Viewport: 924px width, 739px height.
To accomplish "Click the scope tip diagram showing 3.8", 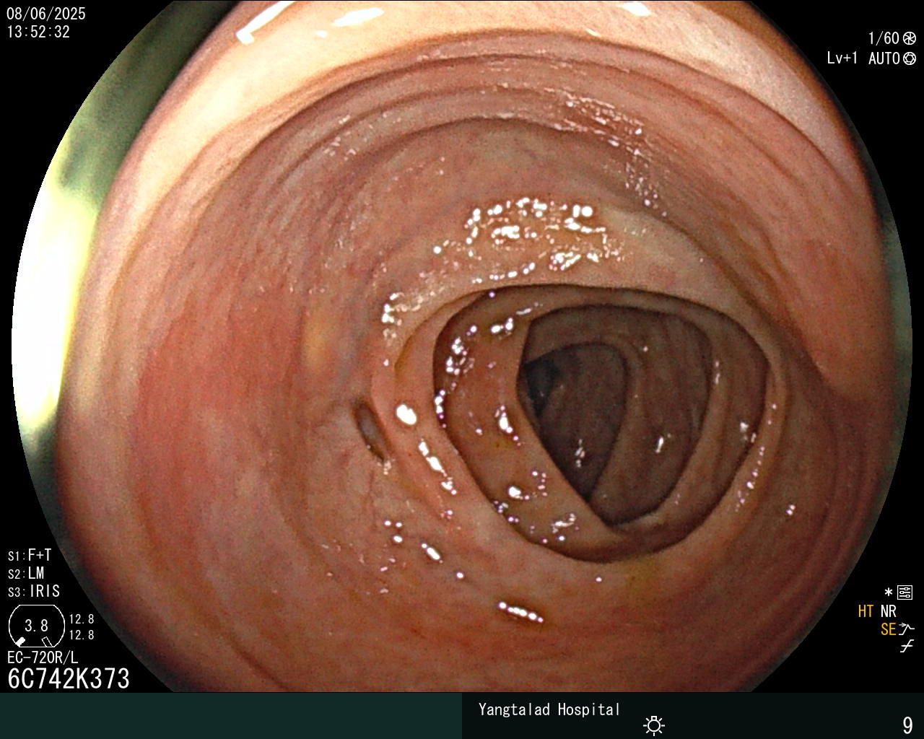I will click(36, 626).
